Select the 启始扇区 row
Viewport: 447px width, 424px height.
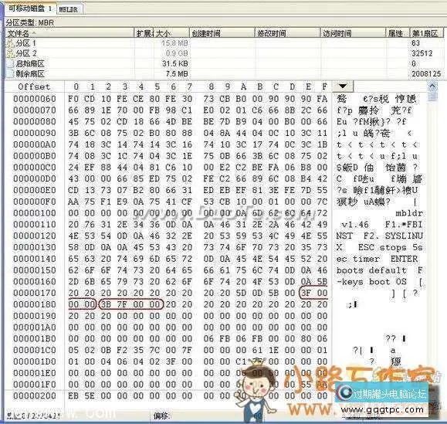pos(225,63)
